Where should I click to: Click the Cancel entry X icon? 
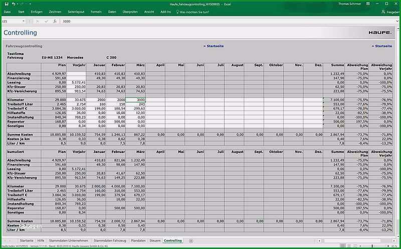click(x=38, y=21)
